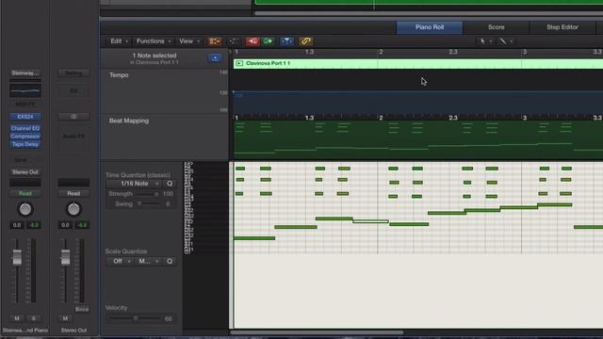Mute the Stereo Out channel
The width and height of the screenshot is (603, 339).
pyautogui.click(x=65, y=318)
